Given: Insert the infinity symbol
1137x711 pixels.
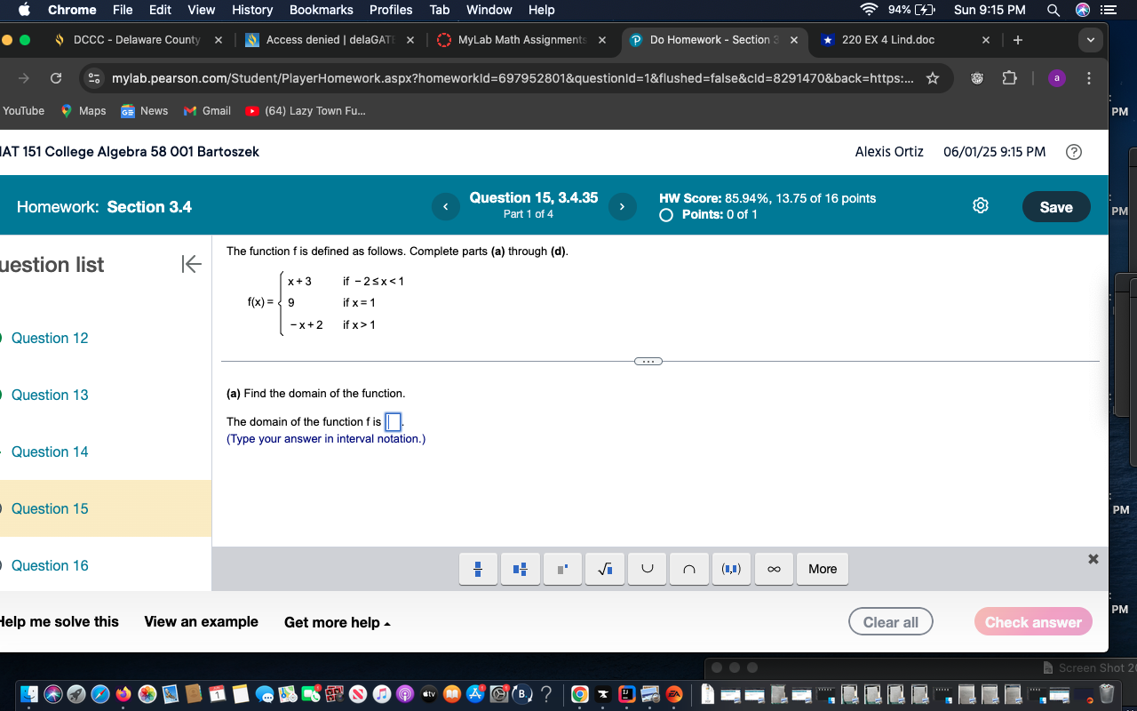Looking at the screenshot, I should point(773,569).
